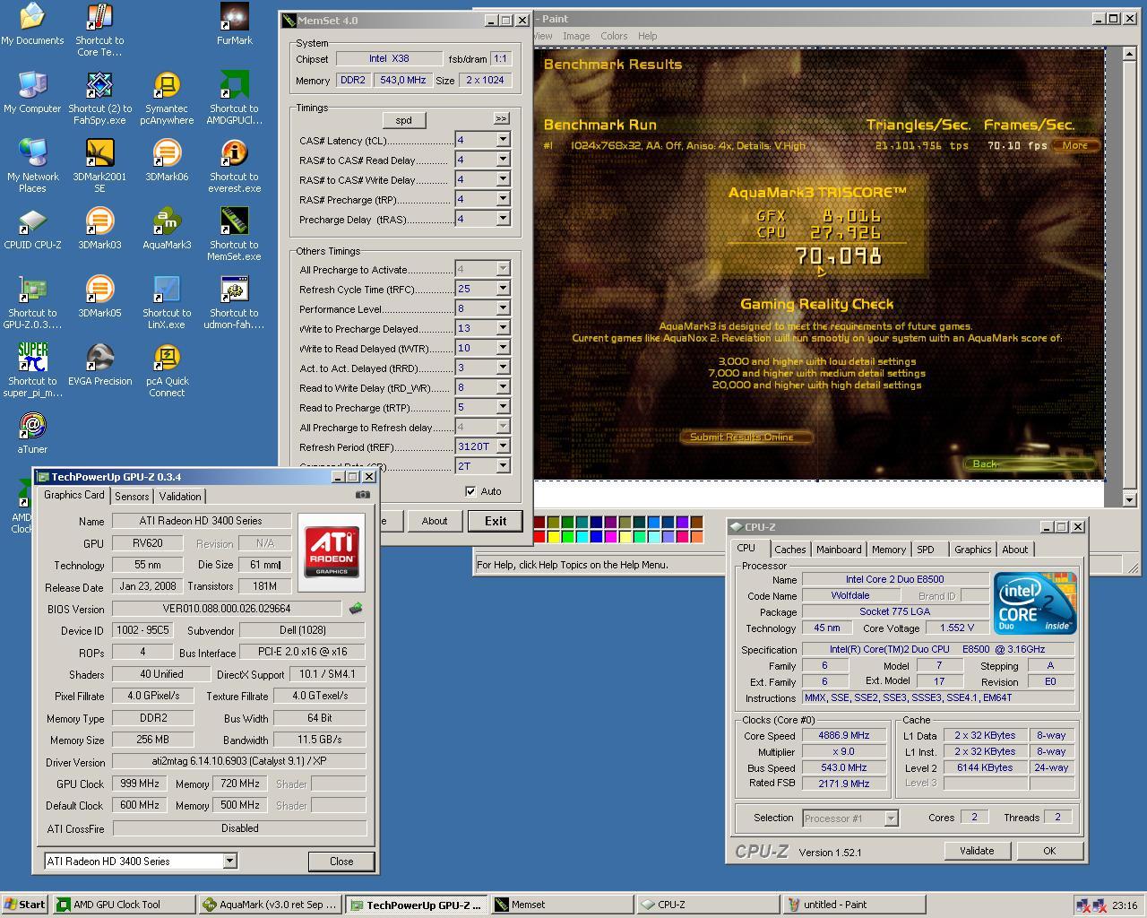
Task: Launch the 3DMark05 desktop icon
Action: tap(99, 297)
